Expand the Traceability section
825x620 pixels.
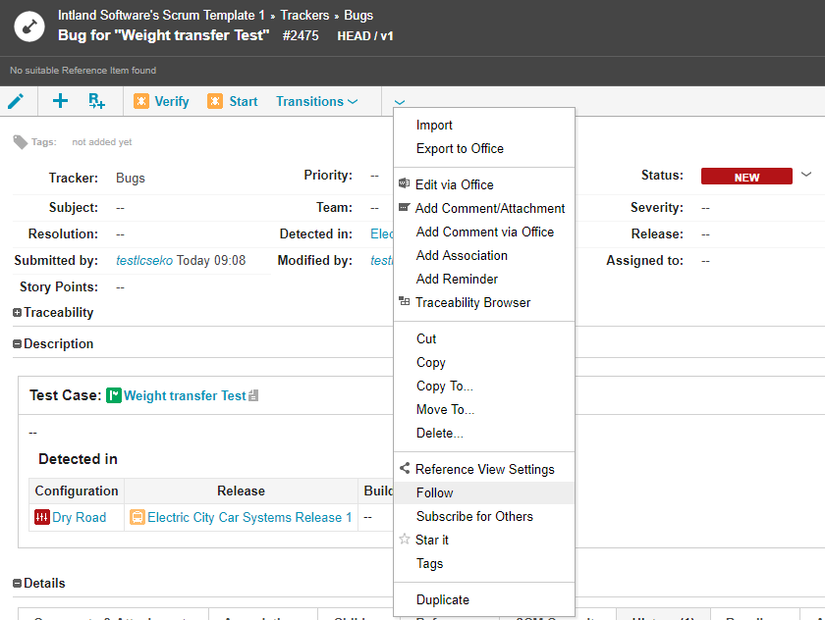tap(18, 313)
